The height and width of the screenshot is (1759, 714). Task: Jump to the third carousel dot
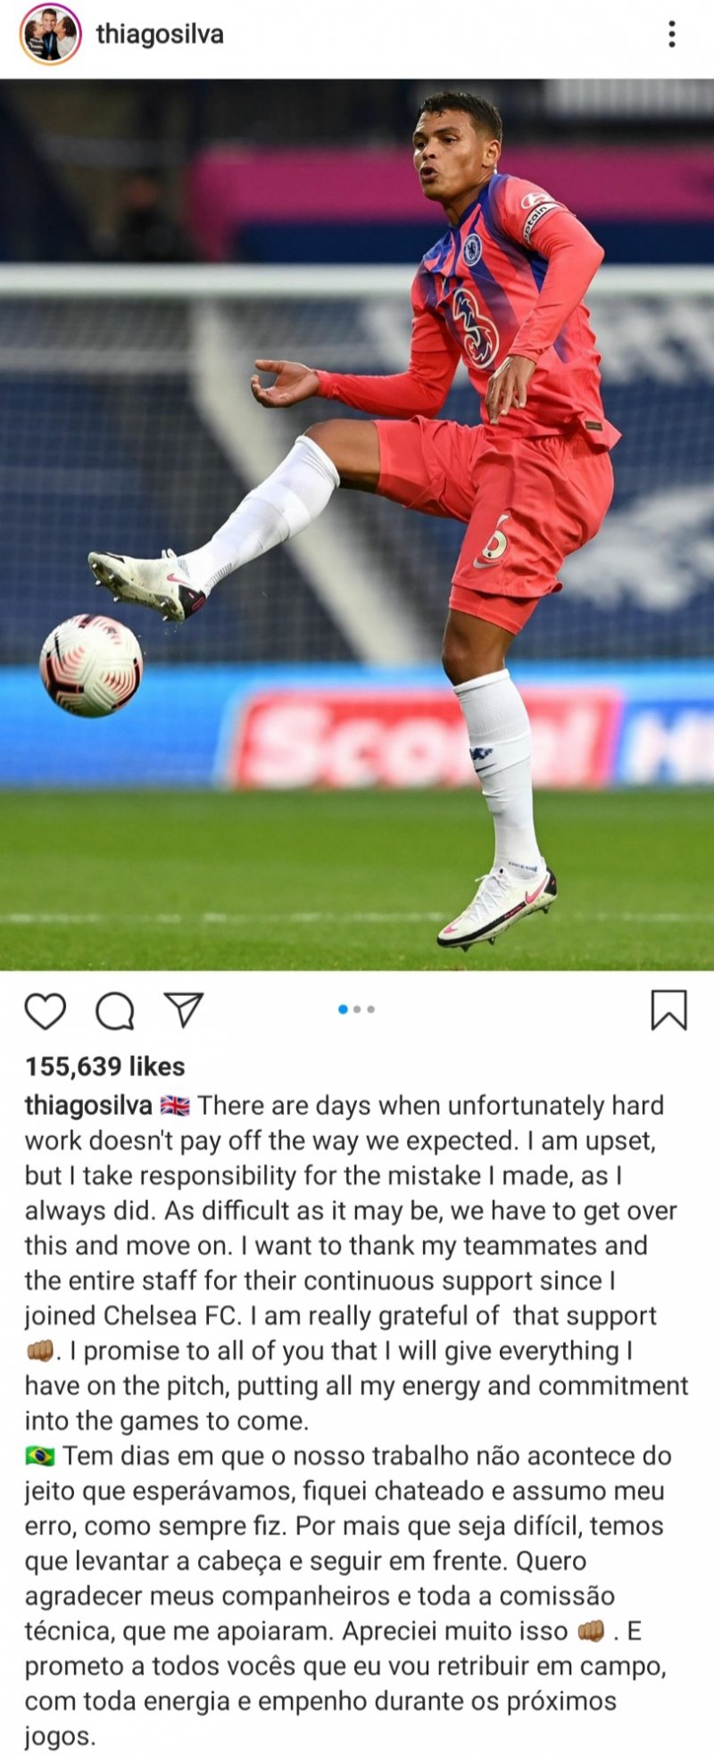370,1009
